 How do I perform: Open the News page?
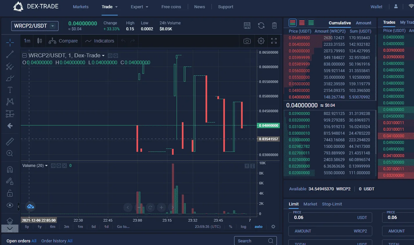(x=200, y=7)
